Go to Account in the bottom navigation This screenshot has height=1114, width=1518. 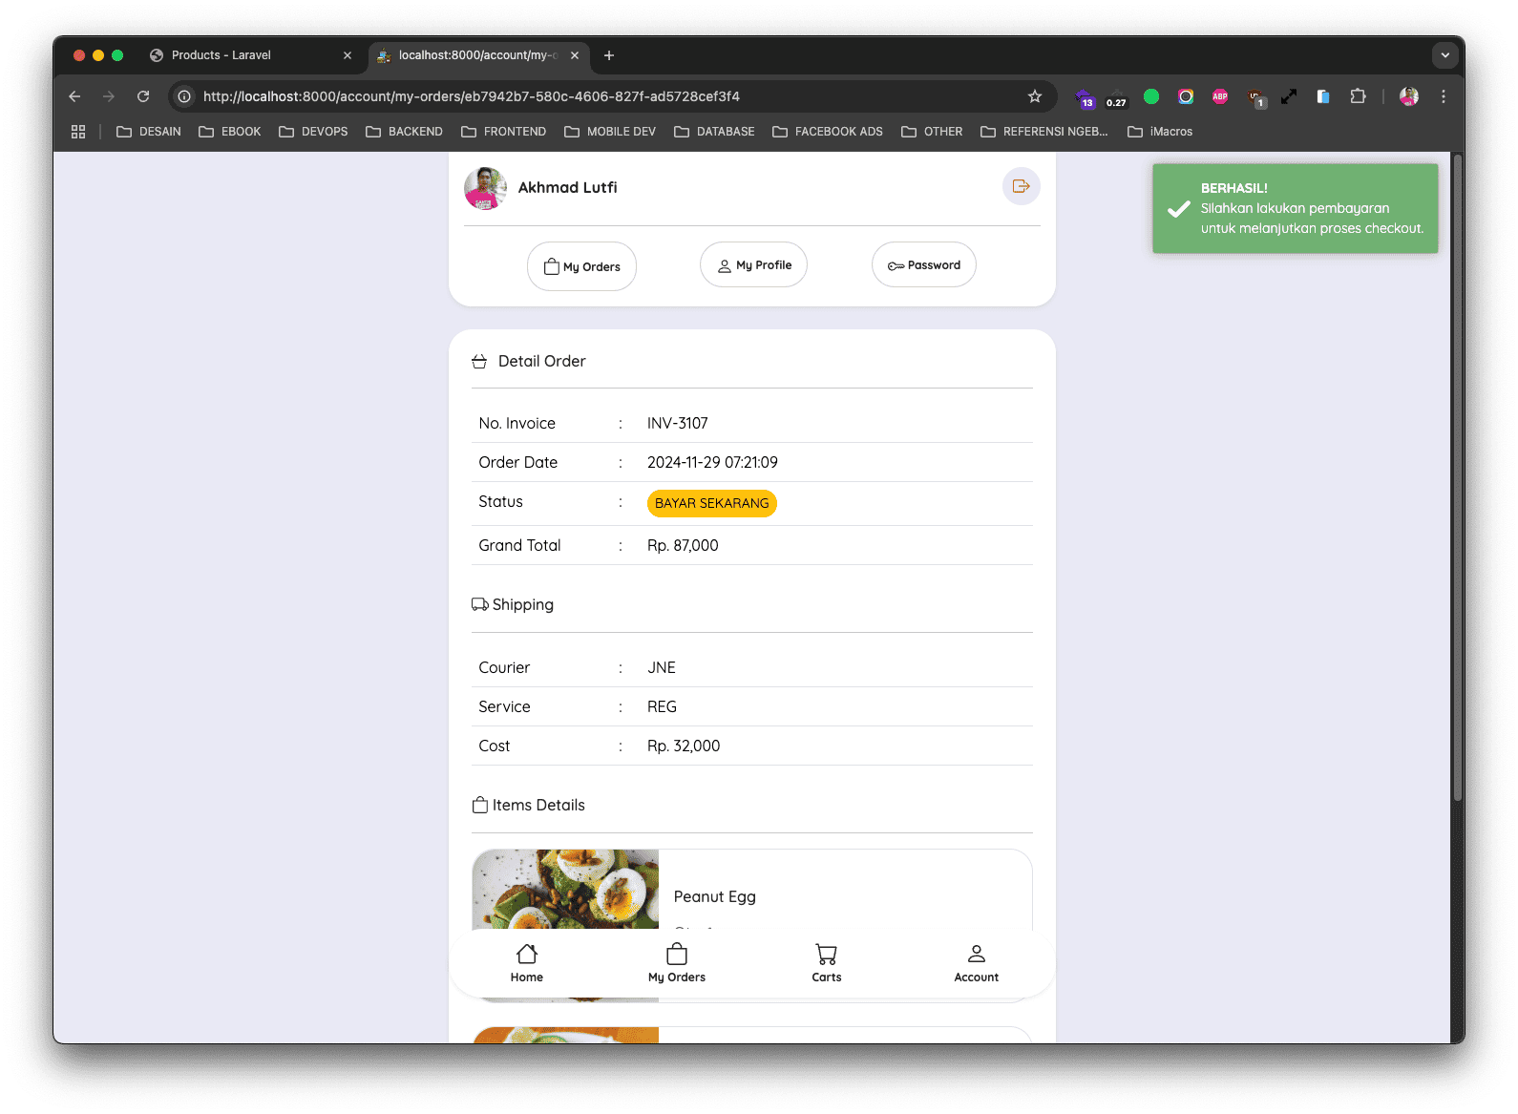pos(976,963)
